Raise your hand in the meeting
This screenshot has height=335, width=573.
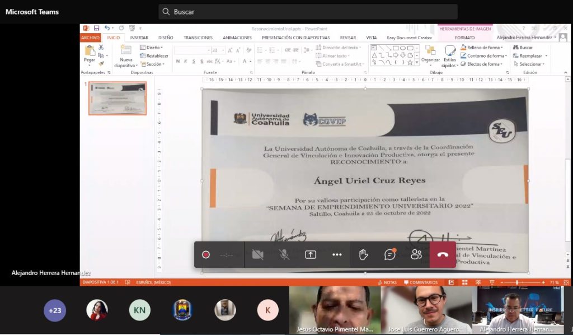363,254
